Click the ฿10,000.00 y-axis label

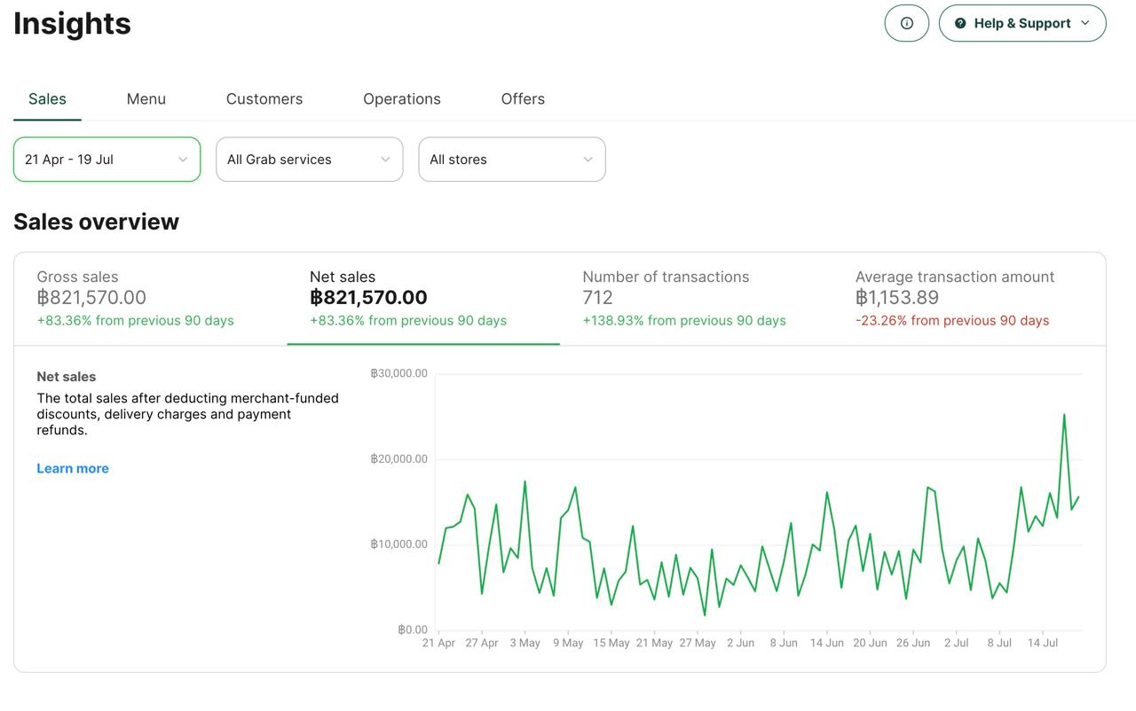tap(398, 544)
